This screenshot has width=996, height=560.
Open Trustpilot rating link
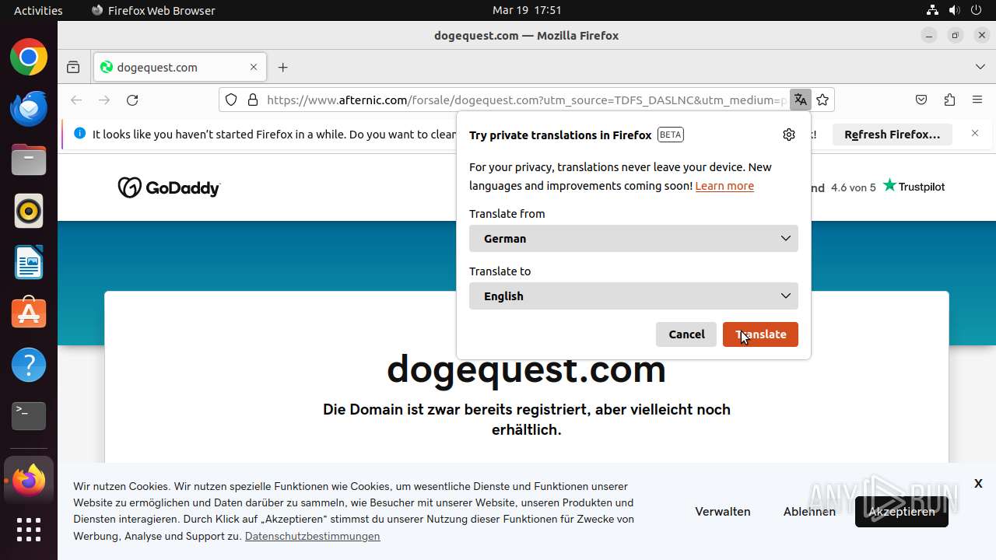[x=914, y=187]
